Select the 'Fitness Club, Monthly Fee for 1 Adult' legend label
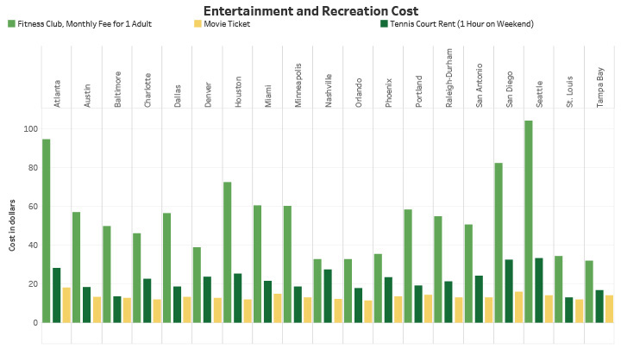Viewport: 621px width, 348px height. pos(85,24)
